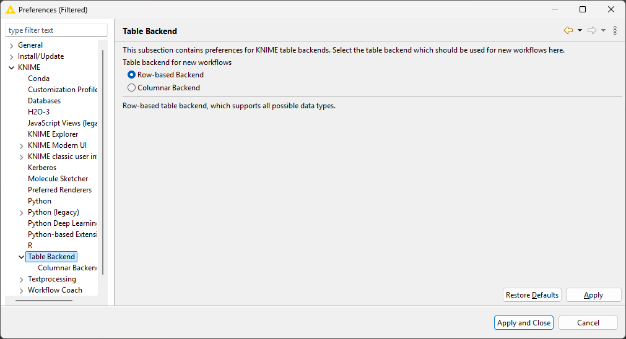
Task: Select Molecule Sketcher in the tree
Action: coord(58,179)
